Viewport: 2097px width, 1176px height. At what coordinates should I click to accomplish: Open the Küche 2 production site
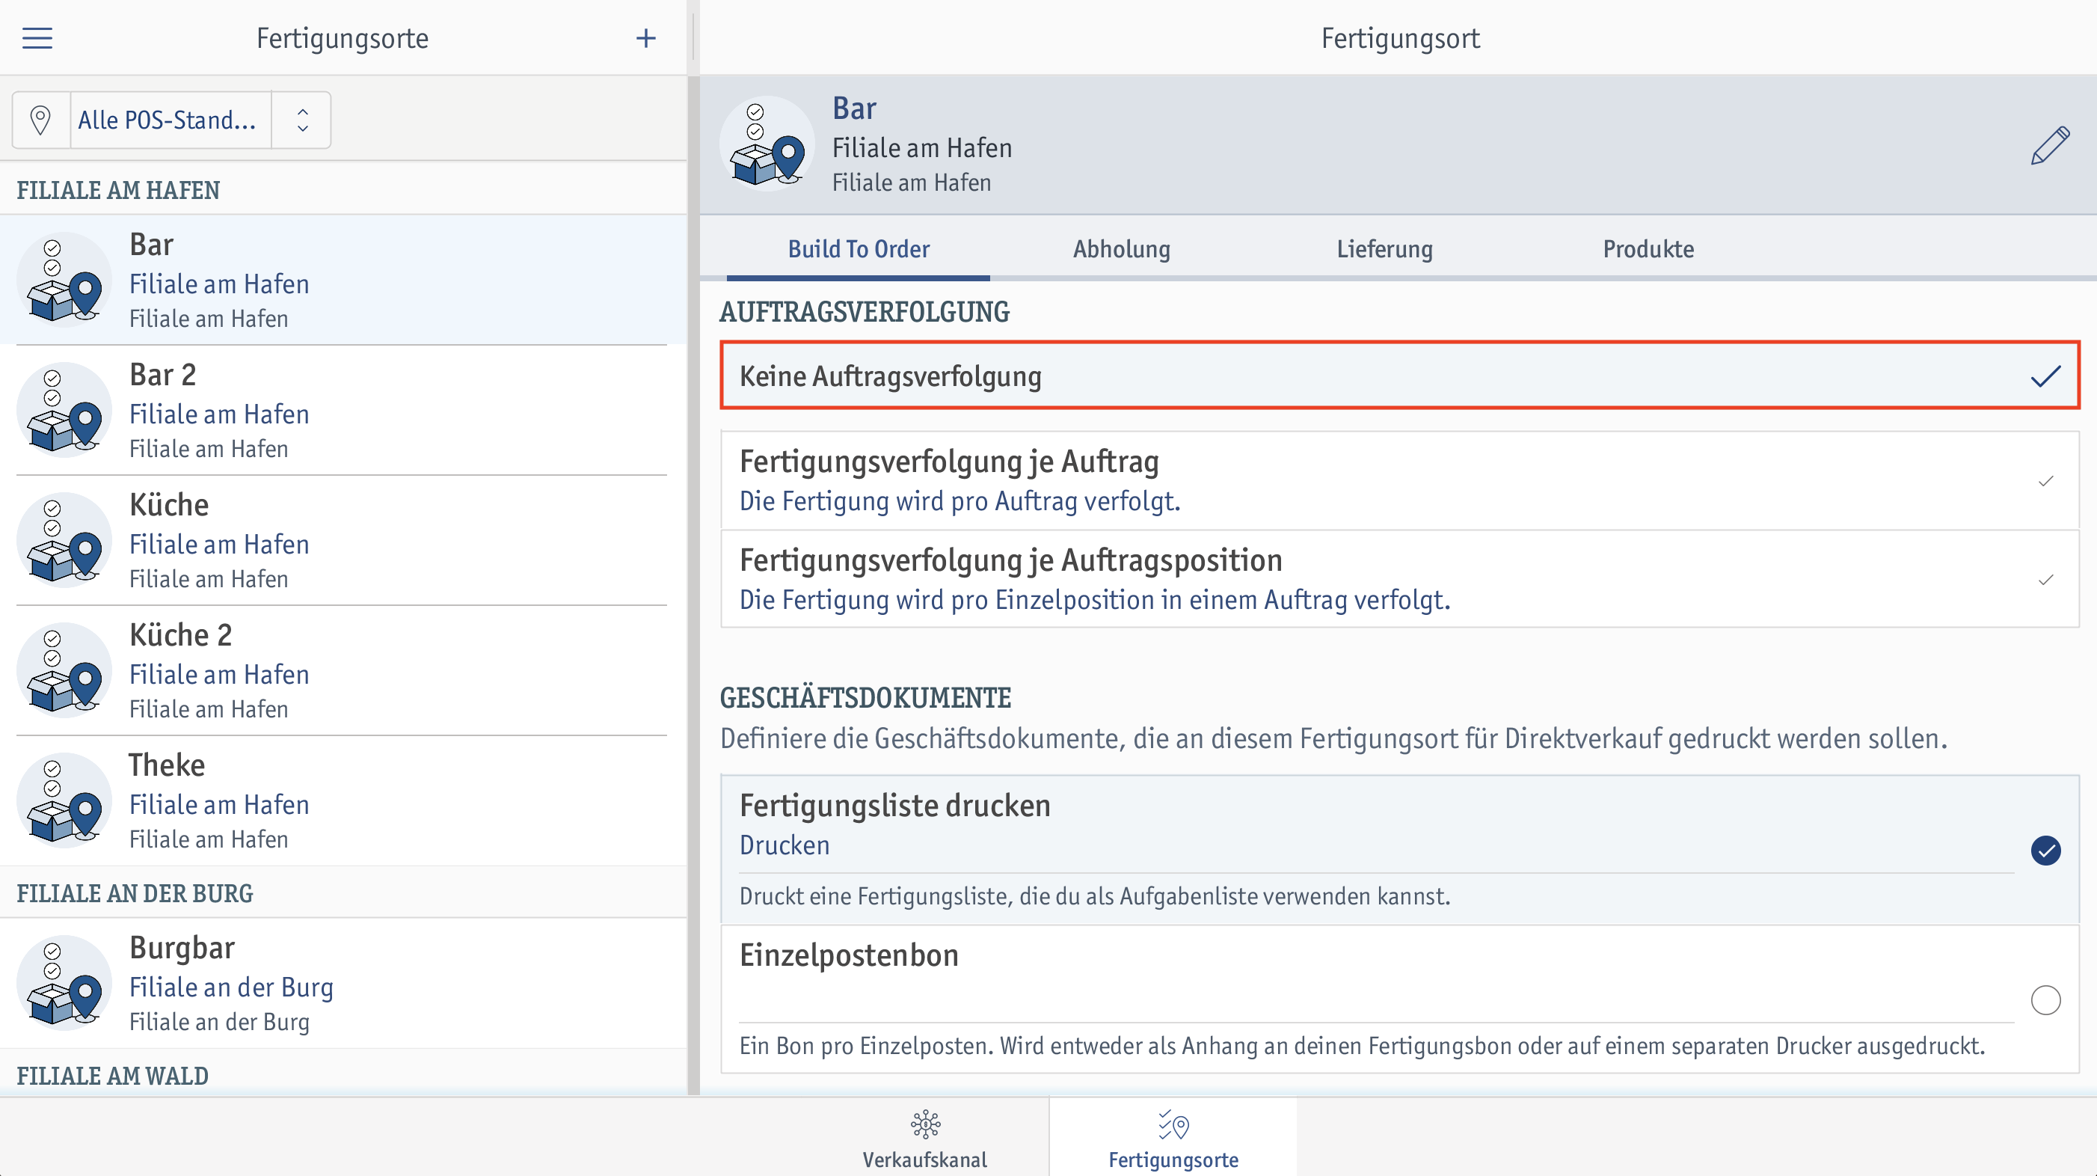point(342,671)
